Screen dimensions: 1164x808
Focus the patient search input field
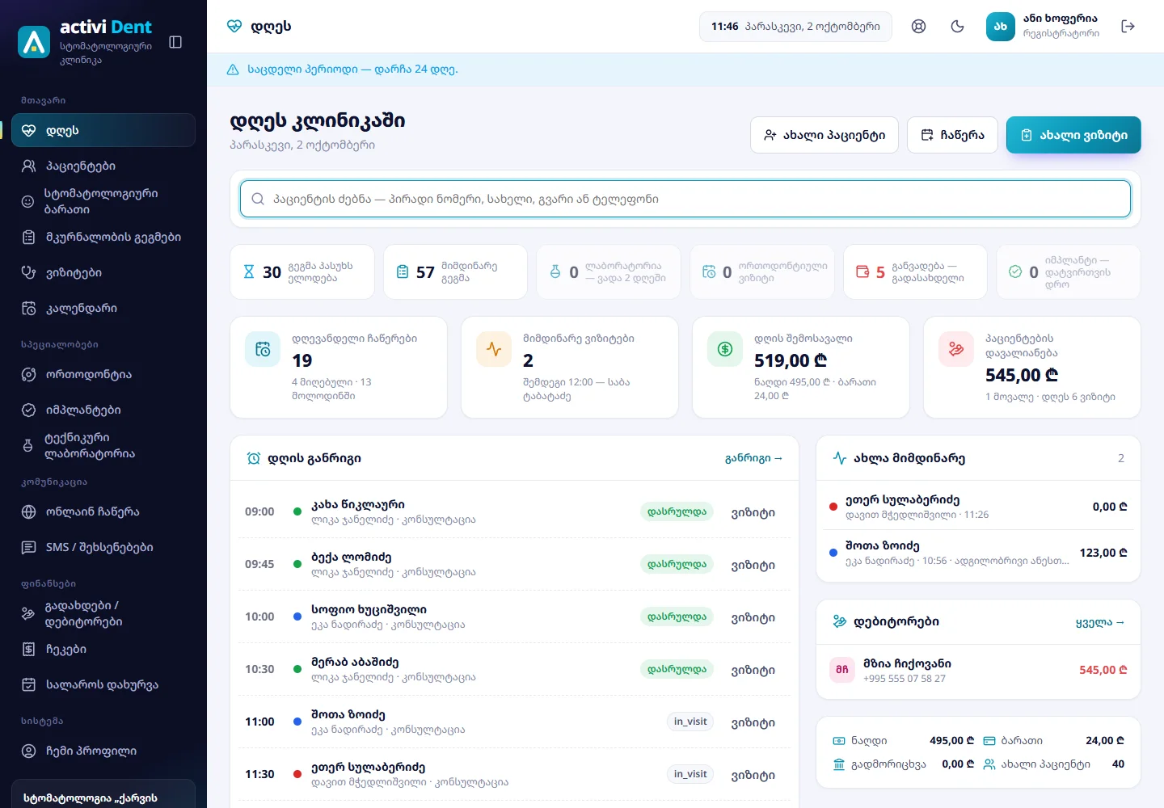click(685, 199)
